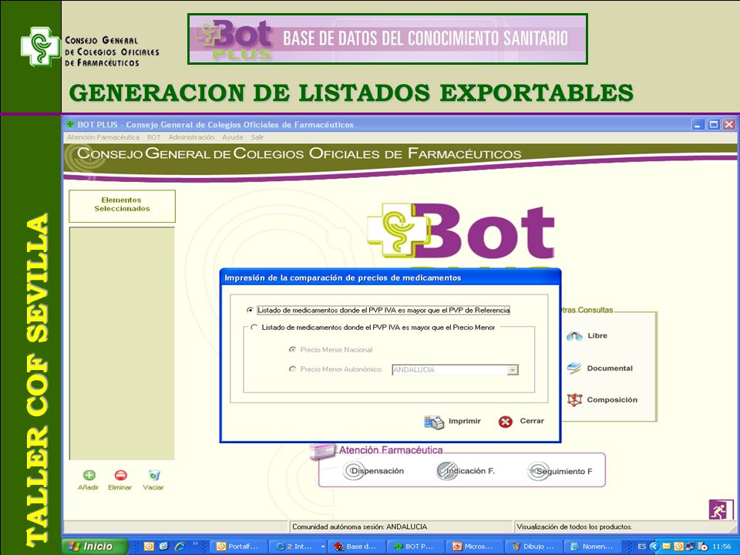Switch to the 'BOT P...' taskbar window

pyautogui.click(x=415, y=547)
